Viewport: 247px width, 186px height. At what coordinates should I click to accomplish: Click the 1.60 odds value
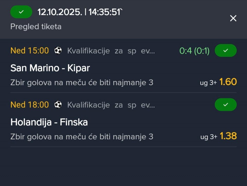click(x=228, y=82)
